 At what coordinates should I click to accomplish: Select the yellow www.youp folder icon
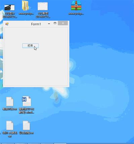(x=26, y=6)
